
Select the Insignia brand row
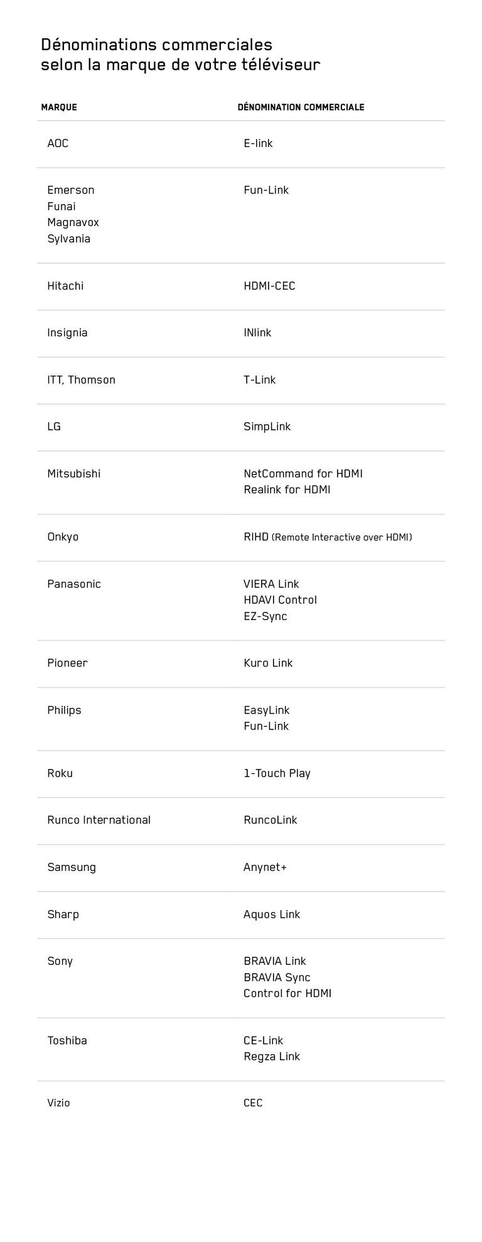click(x=67, y=333)
